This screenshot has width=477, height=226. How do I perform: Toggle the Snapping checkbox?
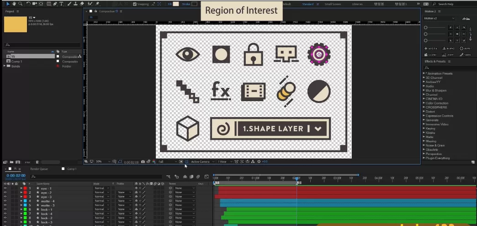(135, 4)
